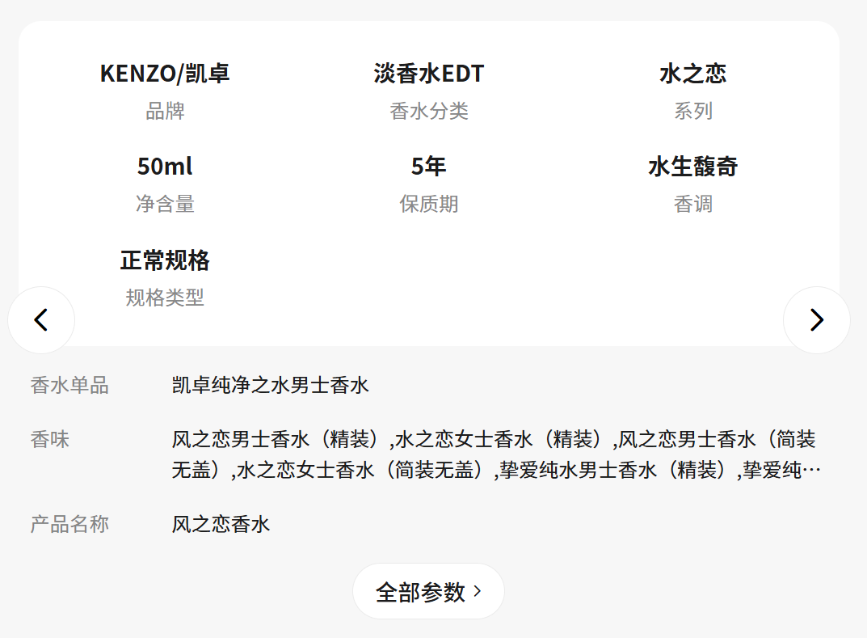Click the 香水分类 label
Viewport: 867px width, 638px height.
point(428,112)
